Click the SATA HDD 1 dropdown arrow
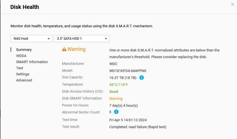 point(106,39)
